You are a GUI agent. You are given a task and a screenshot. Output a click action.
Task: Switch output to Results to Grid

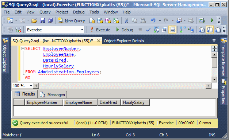[210, 30]
